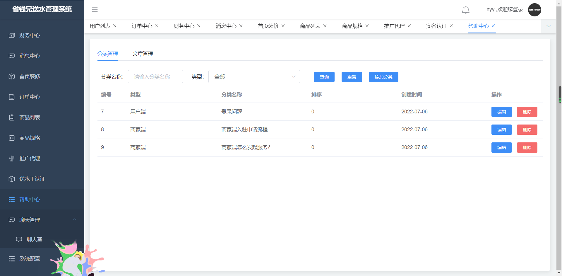
Task: Open the notification bell icon
Action: tap(465, 10)
